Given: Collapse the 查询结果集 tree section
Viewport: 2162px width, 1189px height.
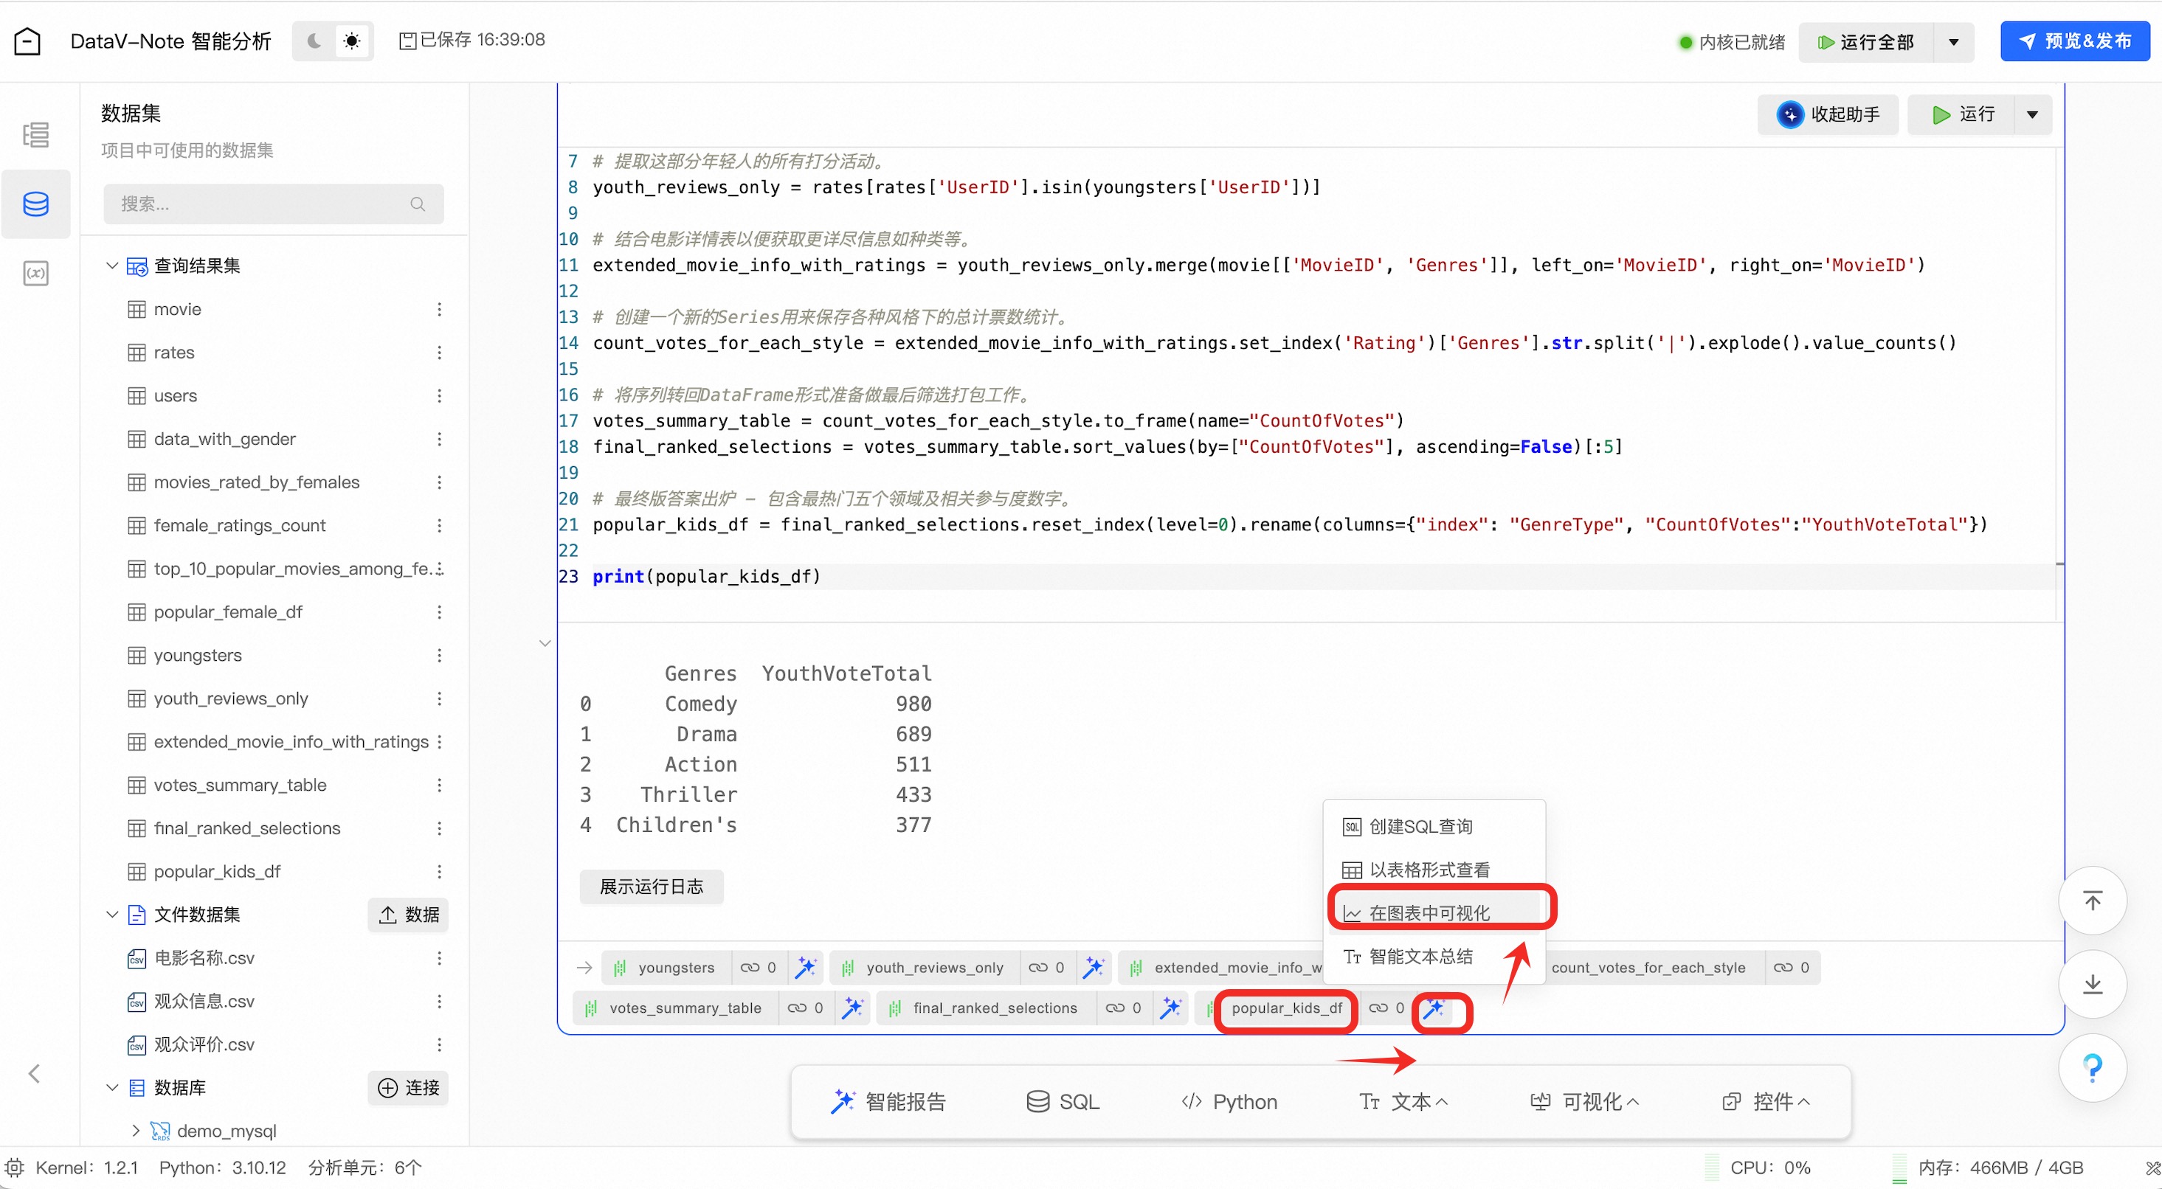Looking at the screenshot, I should [x=111, y=265].
